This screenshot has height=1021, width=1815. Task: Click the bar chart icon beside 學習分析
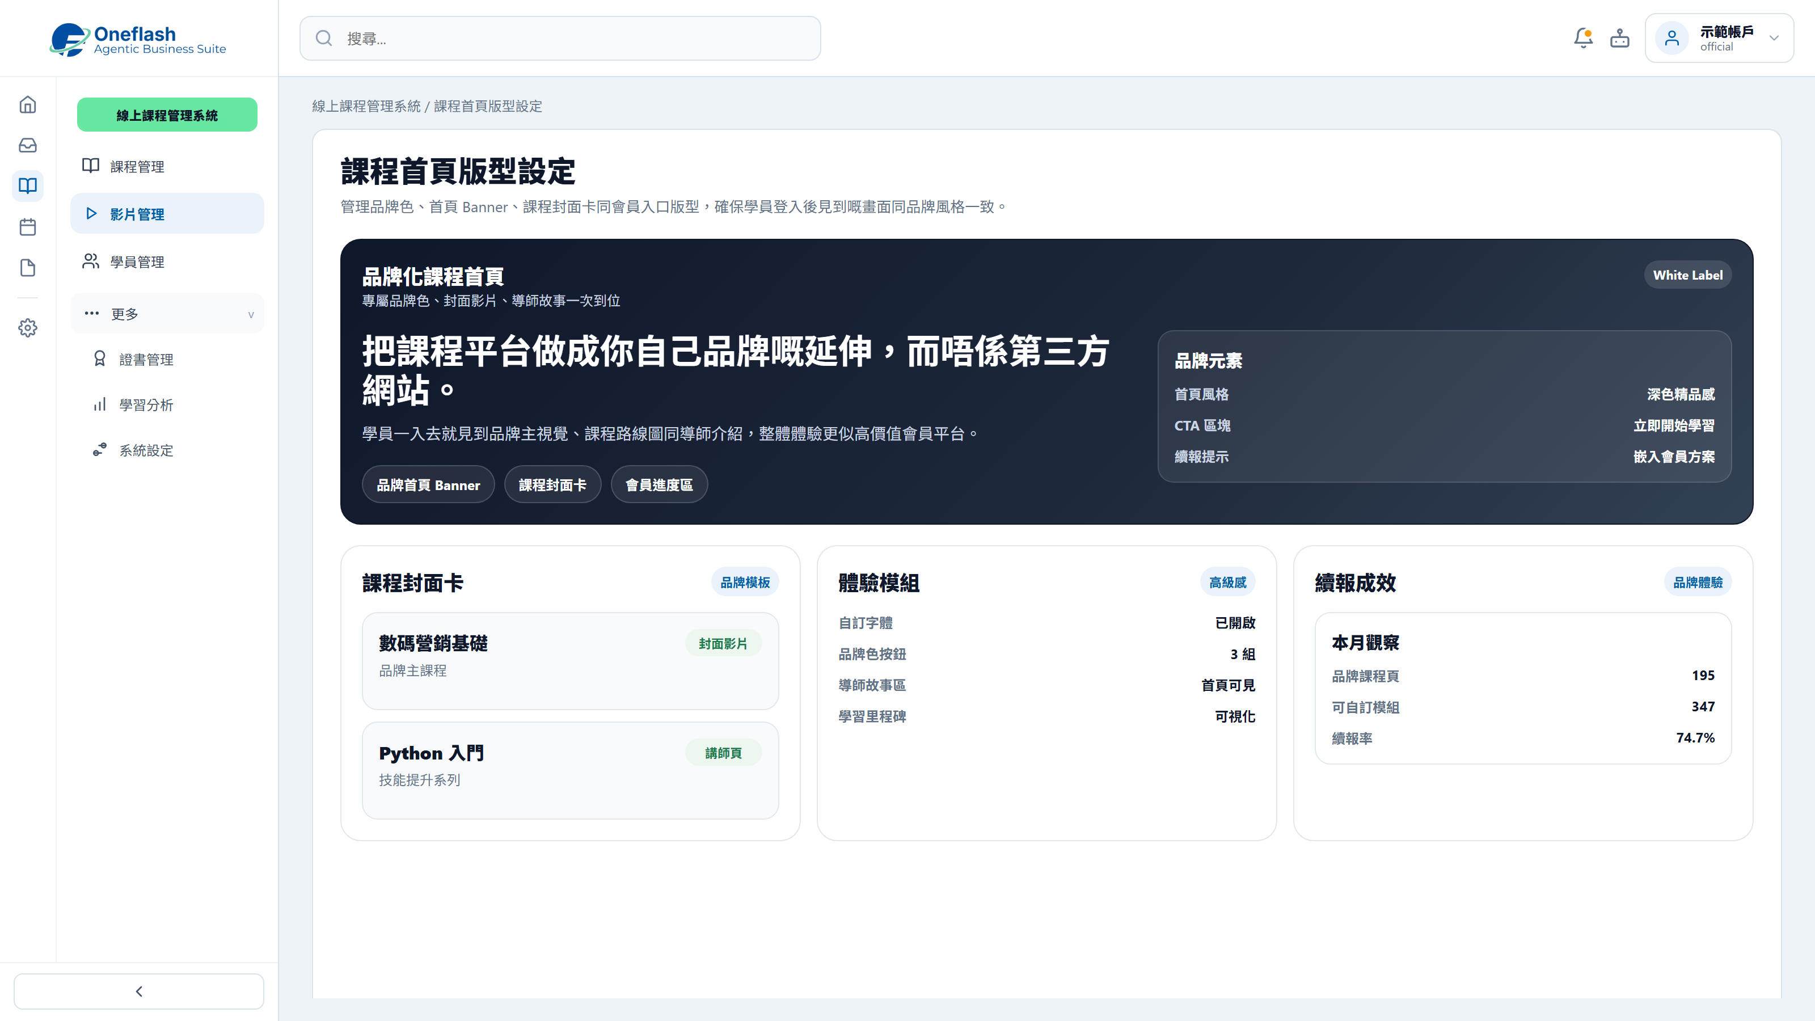(x=99, y=404)
